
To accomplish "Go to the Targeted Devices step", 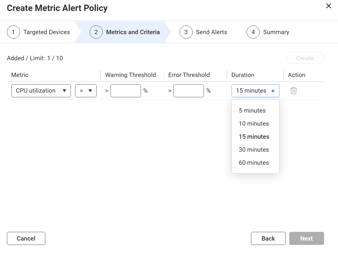I will tap(46, 32).
